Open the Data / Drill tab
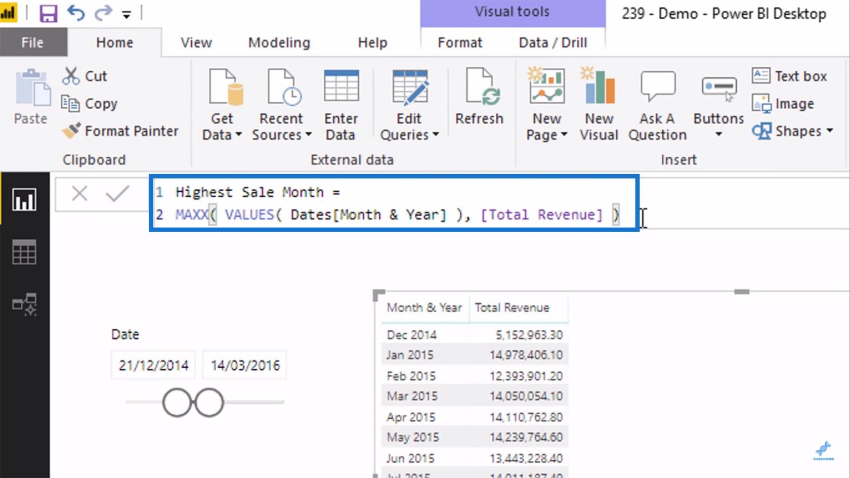Screen dimensions: 850x478 pos(553,42)
